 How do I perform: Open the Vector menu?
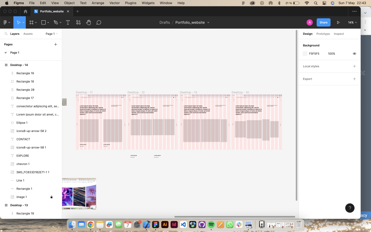click(x=114, y=3)
